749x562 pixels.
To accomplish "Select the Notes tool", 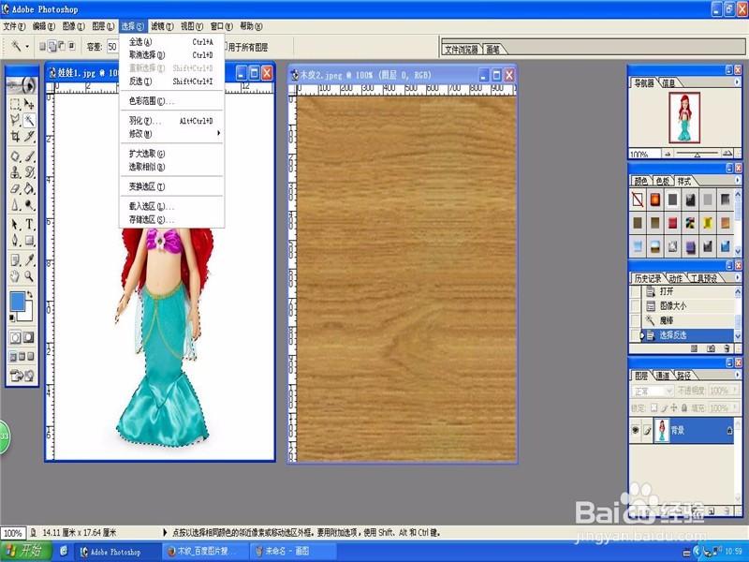I will (15, 260).
